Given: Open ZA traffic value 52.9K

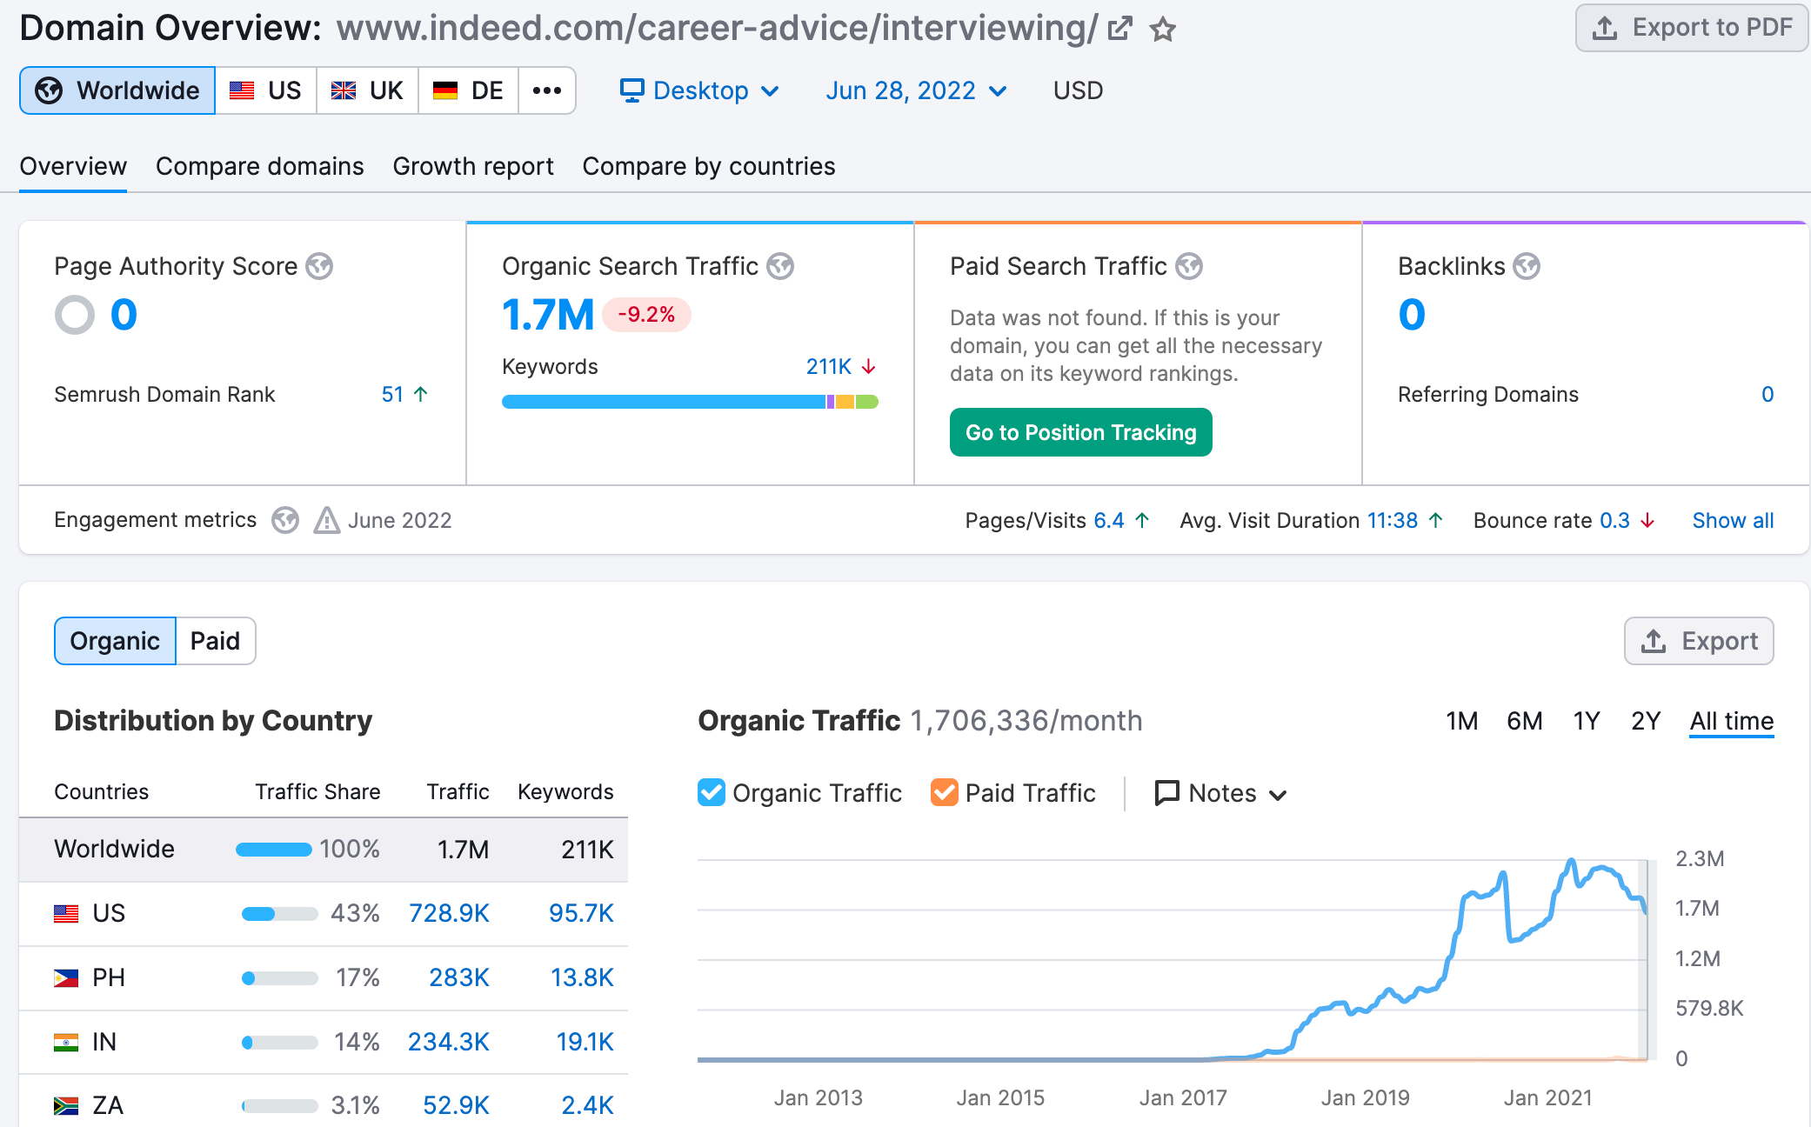Looking at the screenshot, I should point(456,1105).
